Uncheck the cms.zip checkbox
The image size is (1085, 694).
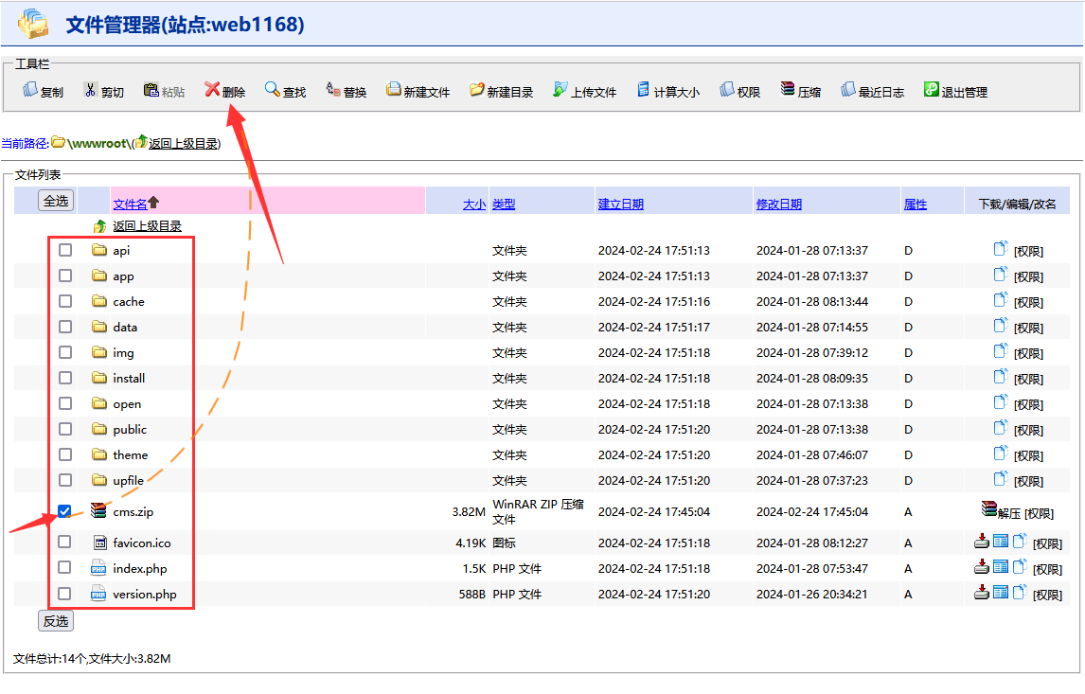click(64, 511)
